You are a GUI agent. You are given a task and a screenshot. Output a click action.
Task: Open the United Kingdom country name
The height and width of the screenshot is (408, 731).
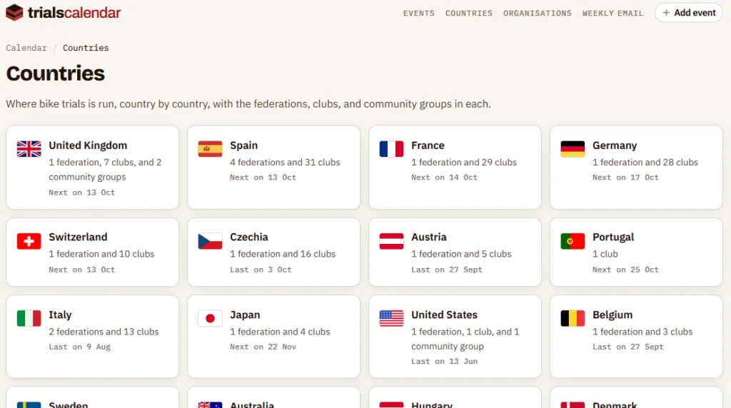pos(88,146)
